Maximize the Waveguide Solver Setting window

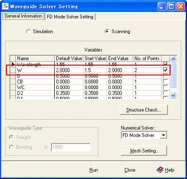pos(171,6)
